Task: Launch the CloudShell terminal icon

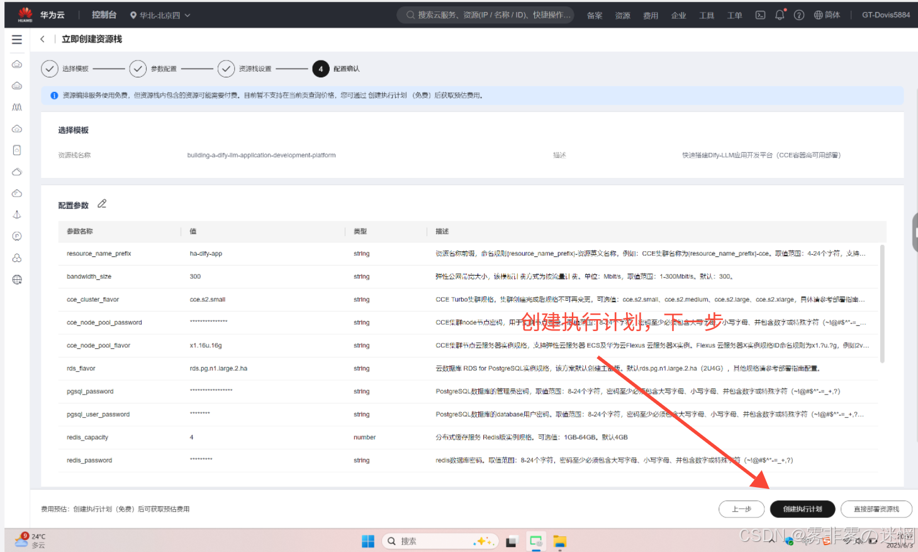Action: pyautogui.click(x=760, y=15)
